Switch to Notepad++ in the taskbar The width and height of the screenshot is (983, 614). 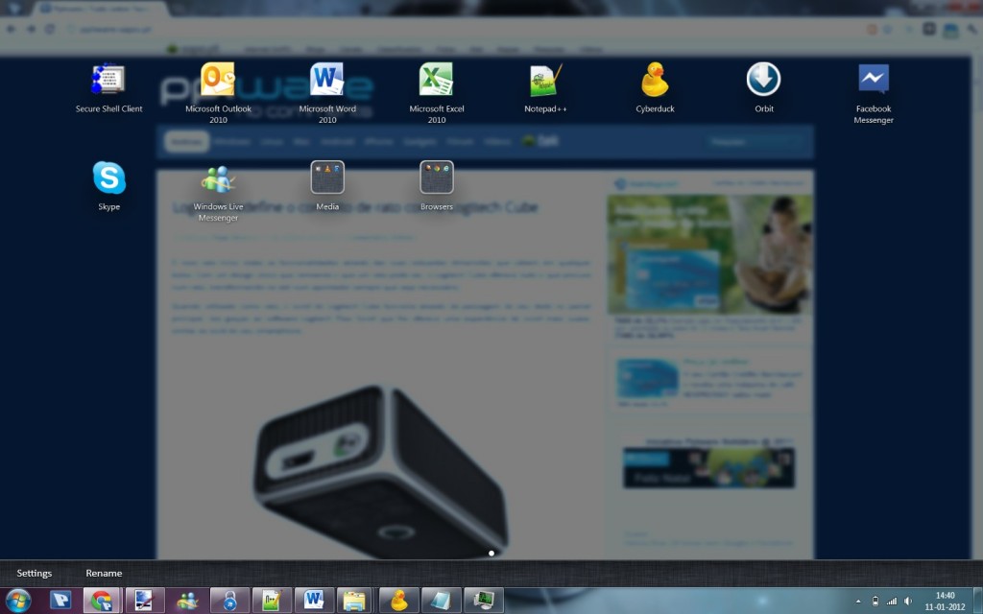coord(272,601)
